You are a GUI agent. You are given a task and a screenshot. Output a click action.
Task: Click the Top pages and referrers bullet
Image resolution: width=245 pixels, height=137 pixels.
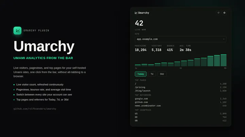(42, 99)
